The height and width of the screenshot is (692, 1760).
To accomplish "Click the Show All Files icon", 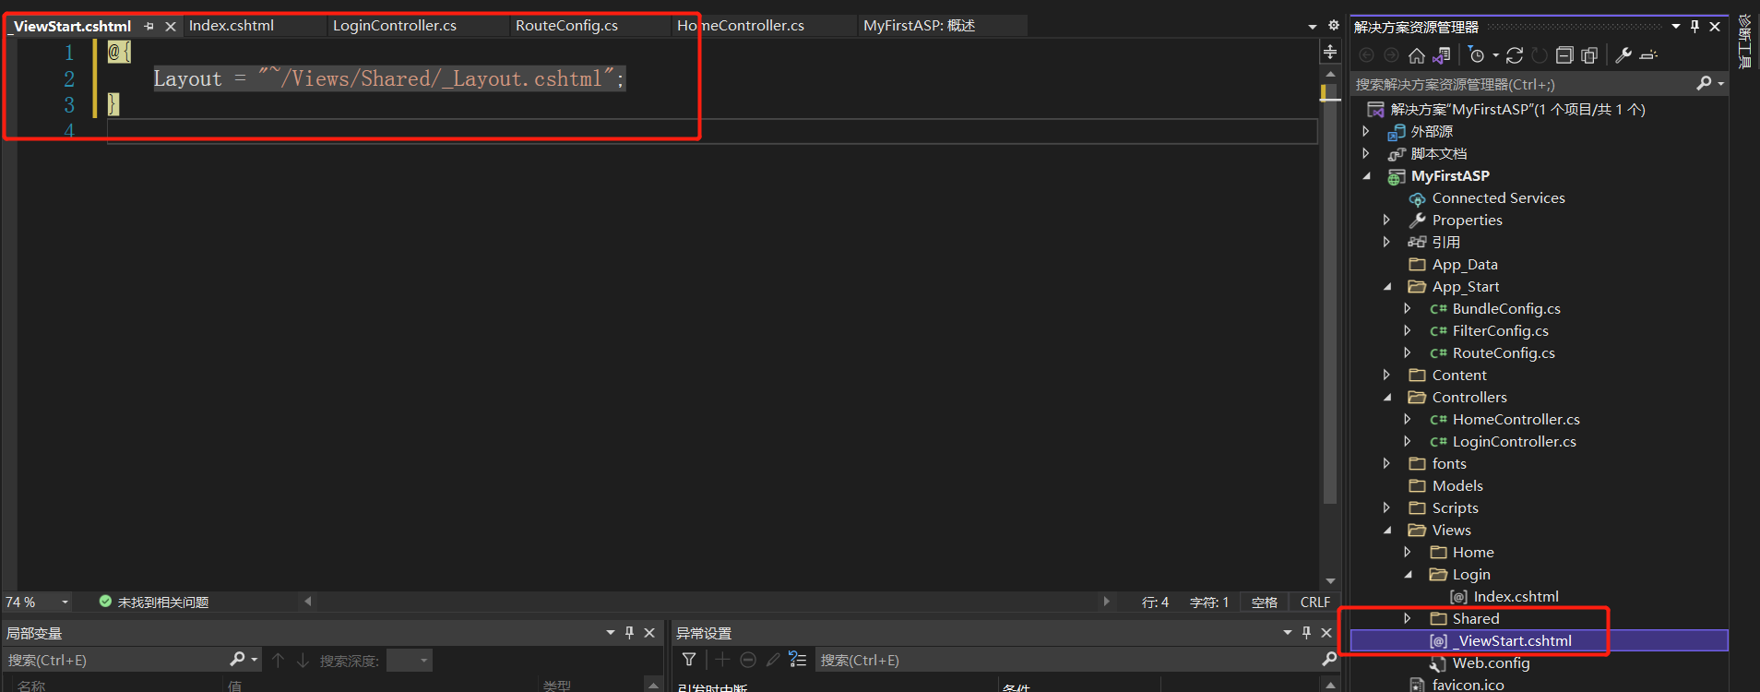I will coord(1589,55).
